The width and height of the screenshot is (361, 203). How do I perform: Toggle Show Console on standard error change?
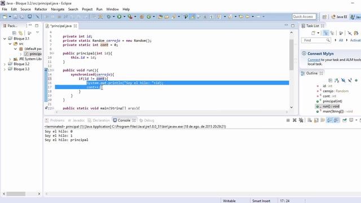[336, 120]
